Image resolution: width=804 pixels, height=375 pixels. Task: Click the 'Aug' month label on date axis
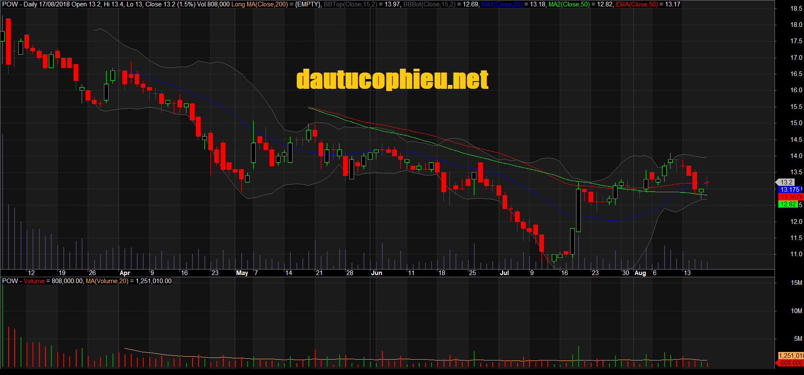pyautogui.click(x=640, y=273)
